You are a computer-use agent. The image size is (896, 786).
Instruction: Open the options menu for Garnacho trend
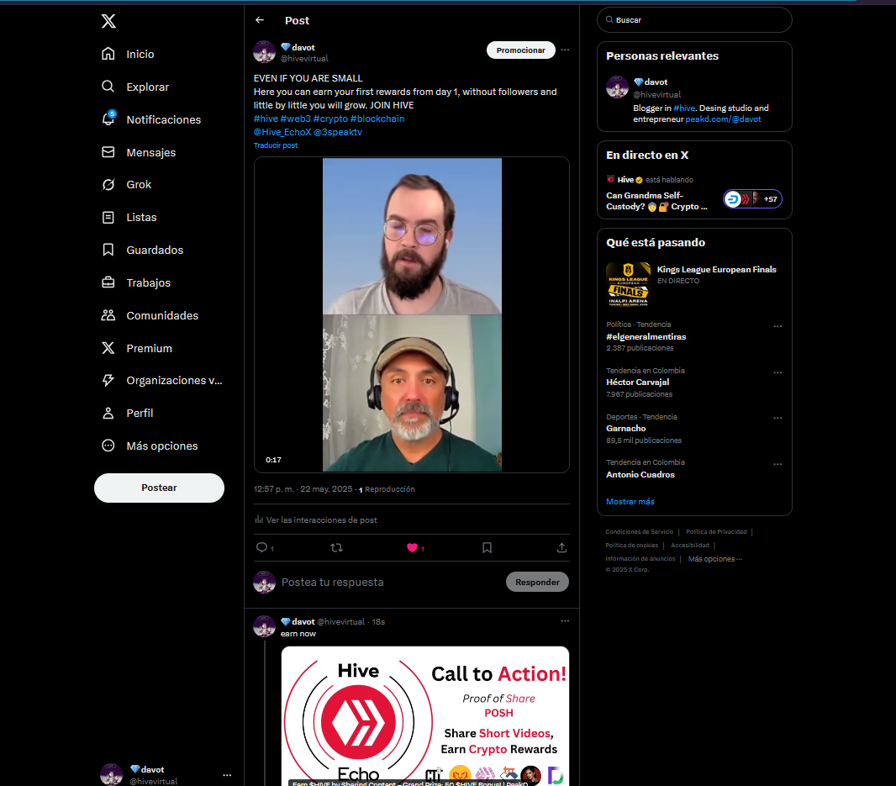pos(777,418)
